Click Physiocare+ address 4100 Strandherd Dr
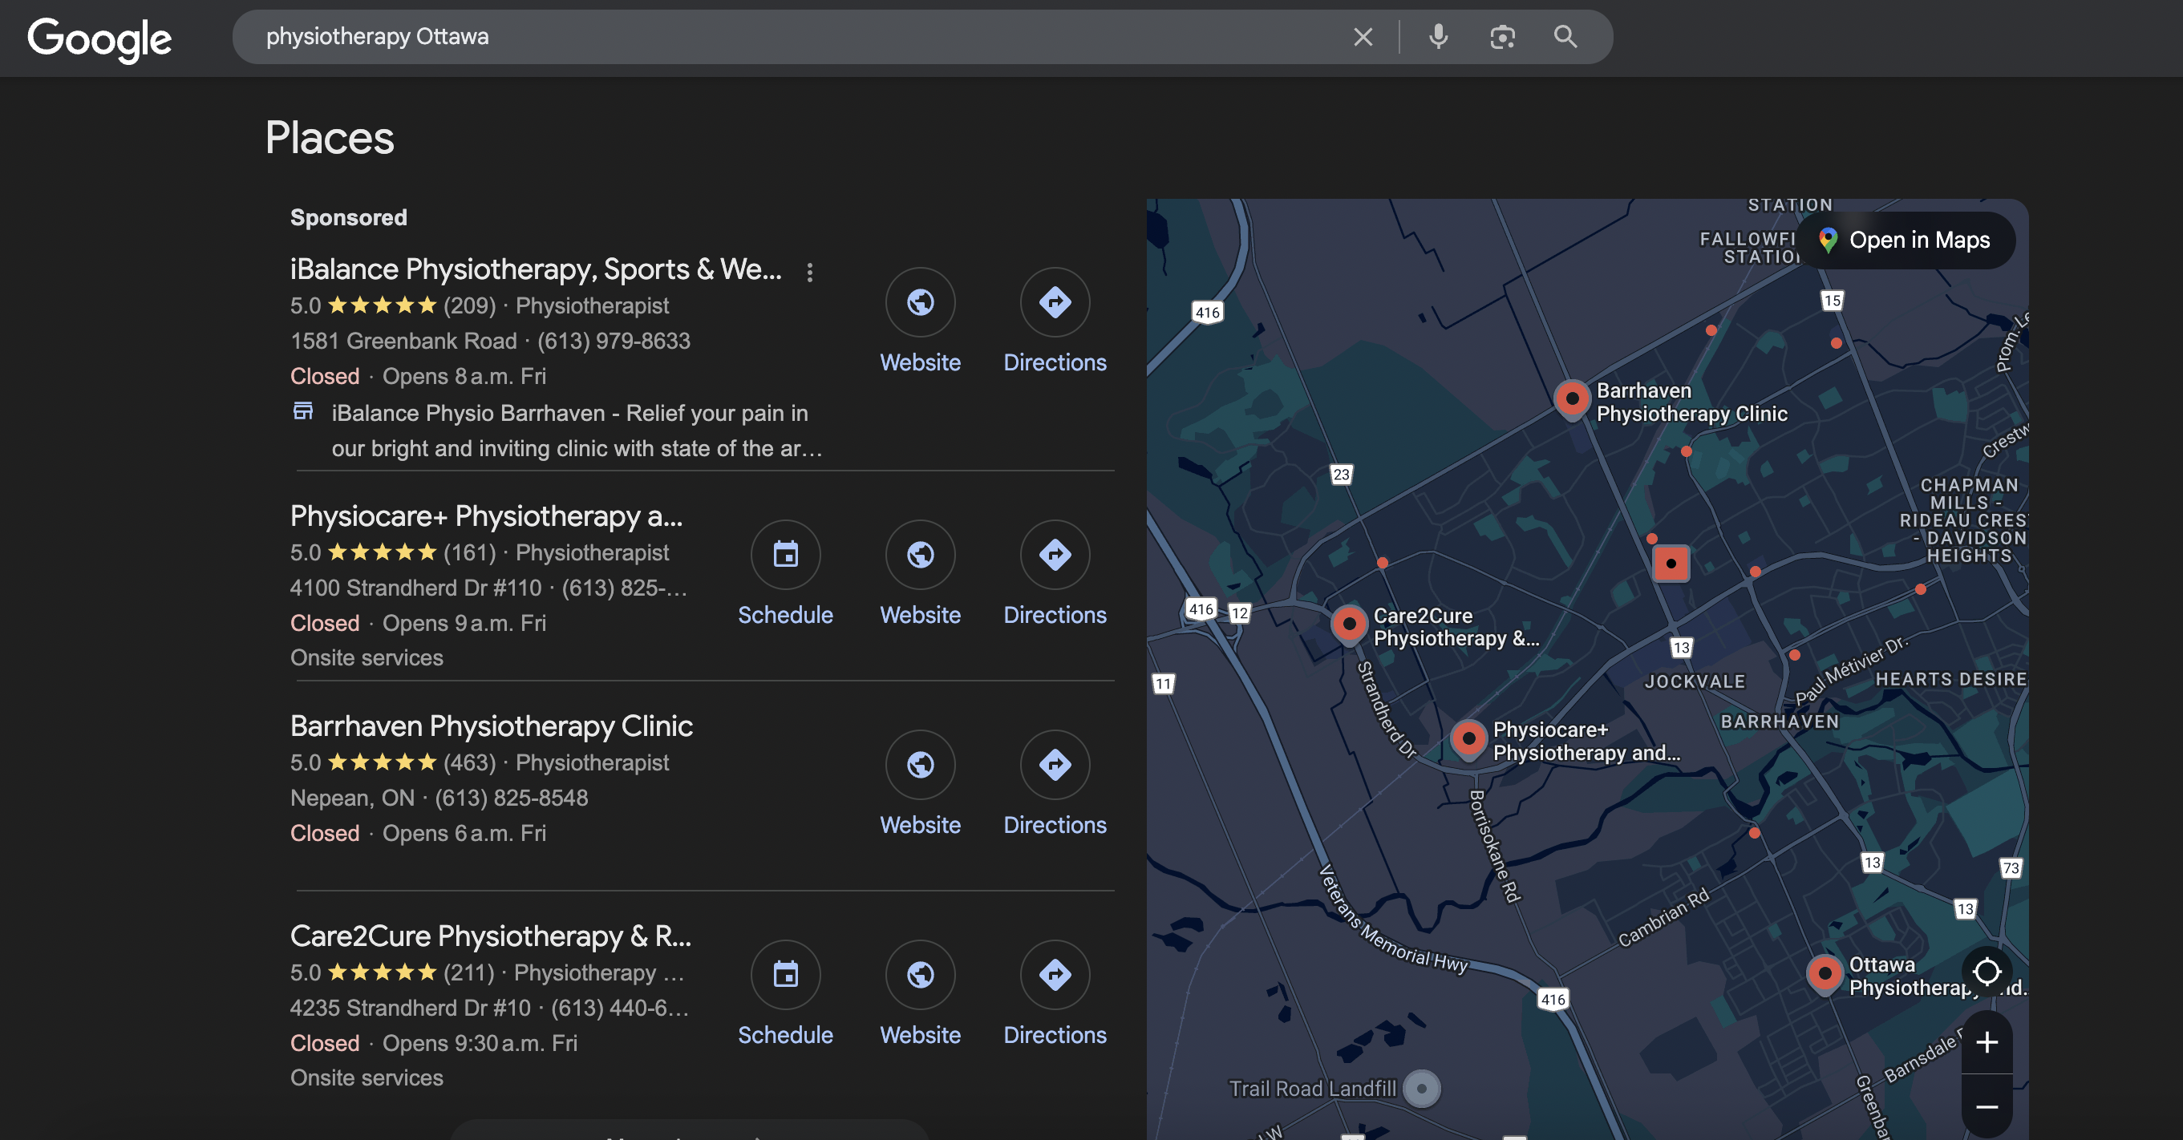The image size is (2183, 1140). pos(415,588)
